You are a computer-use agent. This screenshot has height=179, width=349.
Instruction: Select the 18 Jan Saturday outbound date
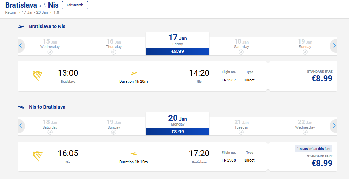tap(241, 46)
